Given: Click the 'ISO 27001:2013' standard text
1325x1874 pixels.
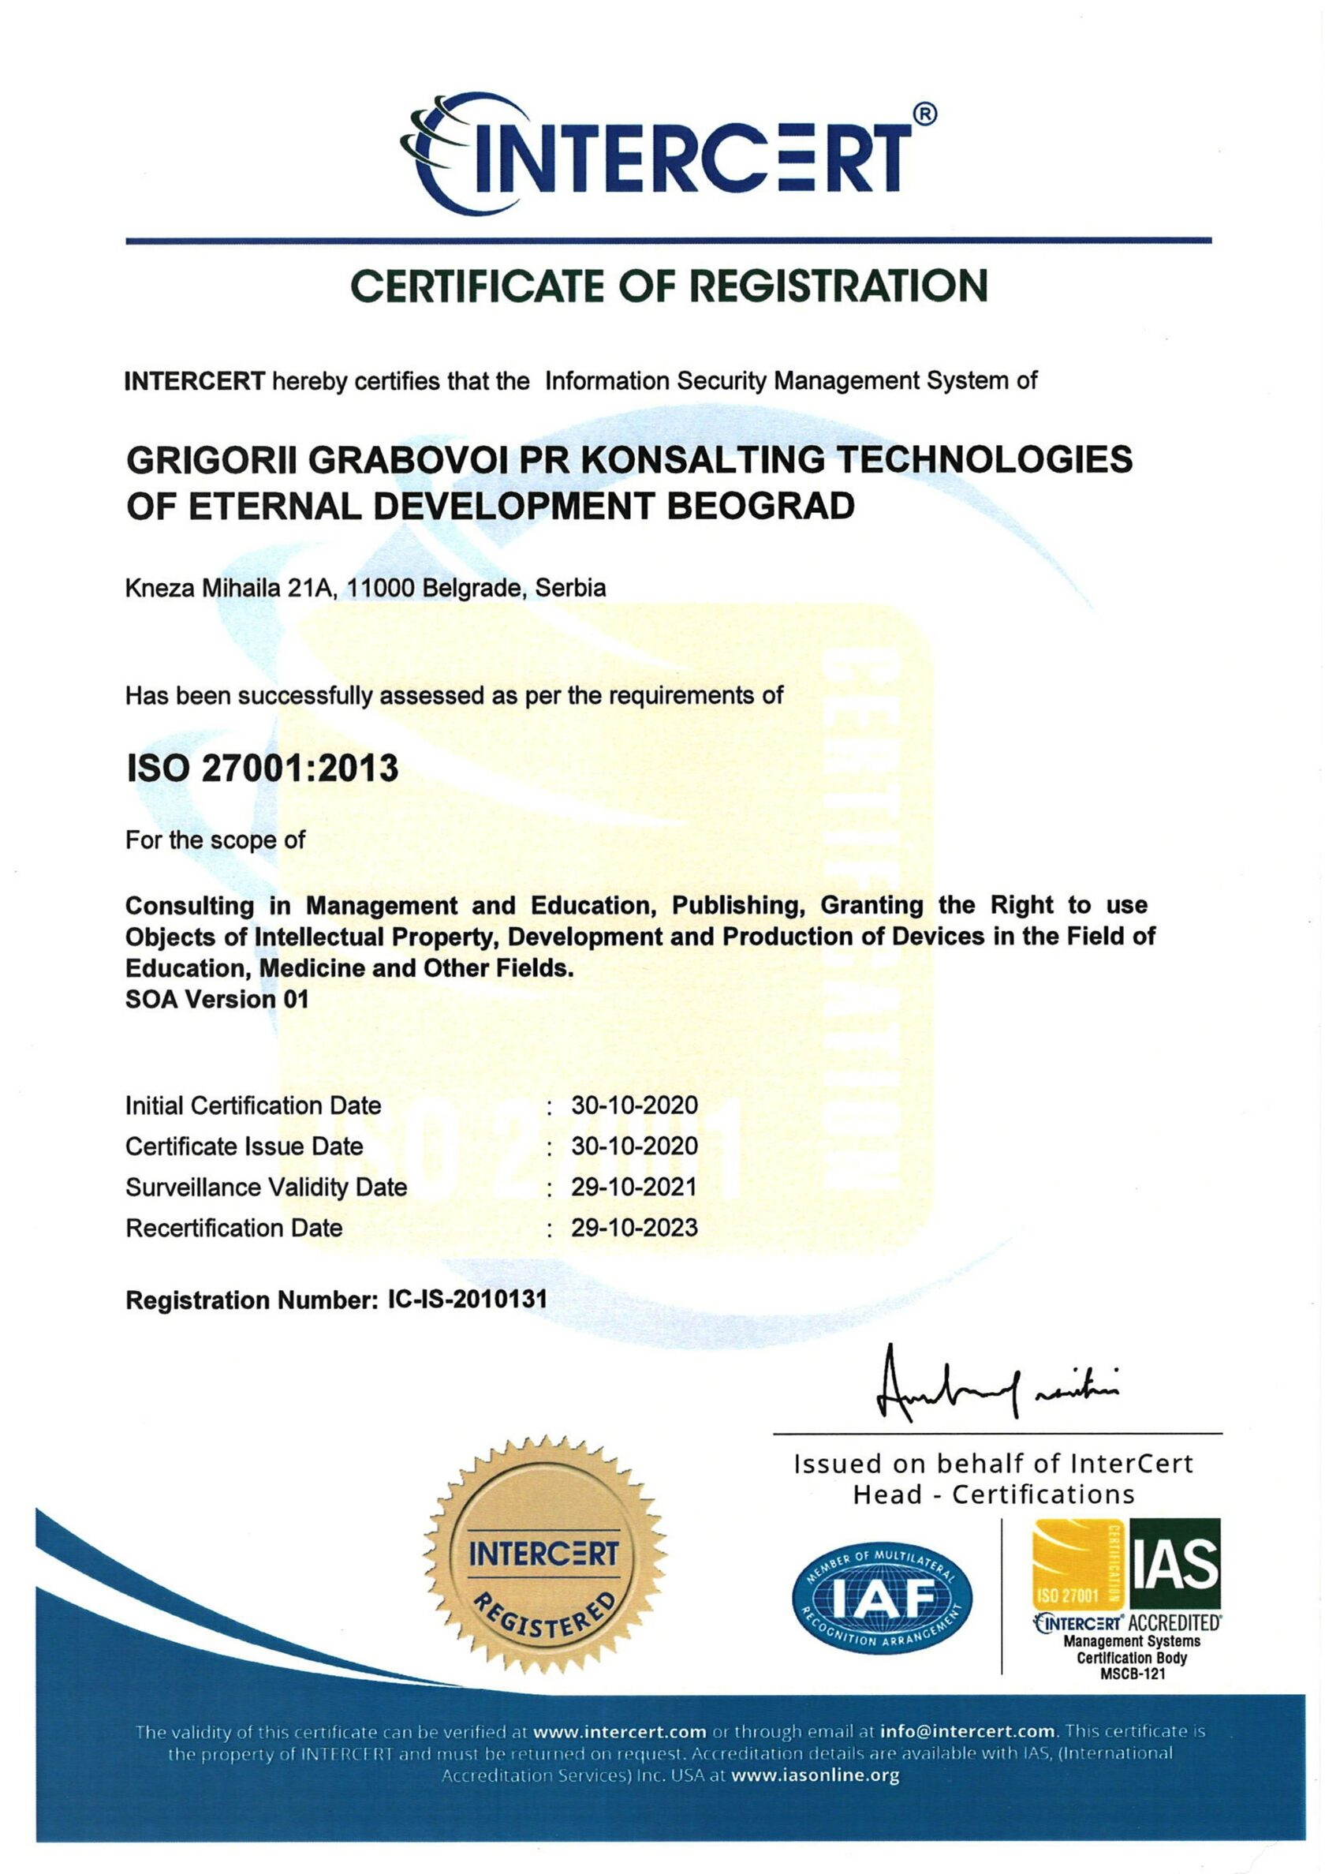Looking at the screenshot, I should tap(262, 768).
